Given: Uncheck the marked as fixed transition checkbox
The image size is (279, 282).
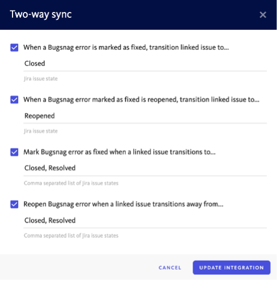Looking at the screenshot, I should tap(14, 48).
